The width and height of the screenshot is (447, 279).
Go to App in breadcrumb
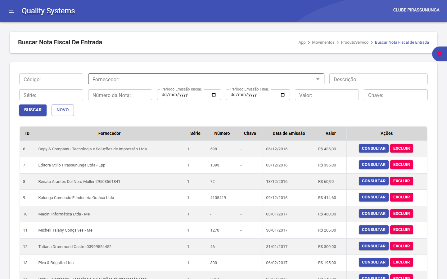click(x=302, y=42)
